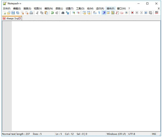This screenshot has width=163, height=137.
Task: Click the Replace icon
Action: [x=67, y=13]
